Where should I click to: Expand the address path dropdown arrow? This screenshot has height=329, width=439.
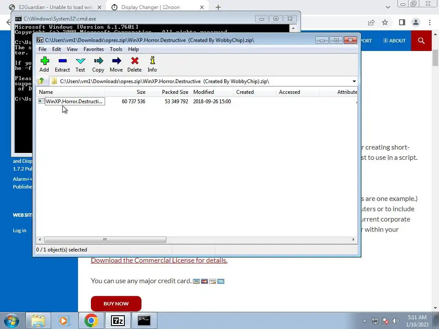(x=354, y=81)
